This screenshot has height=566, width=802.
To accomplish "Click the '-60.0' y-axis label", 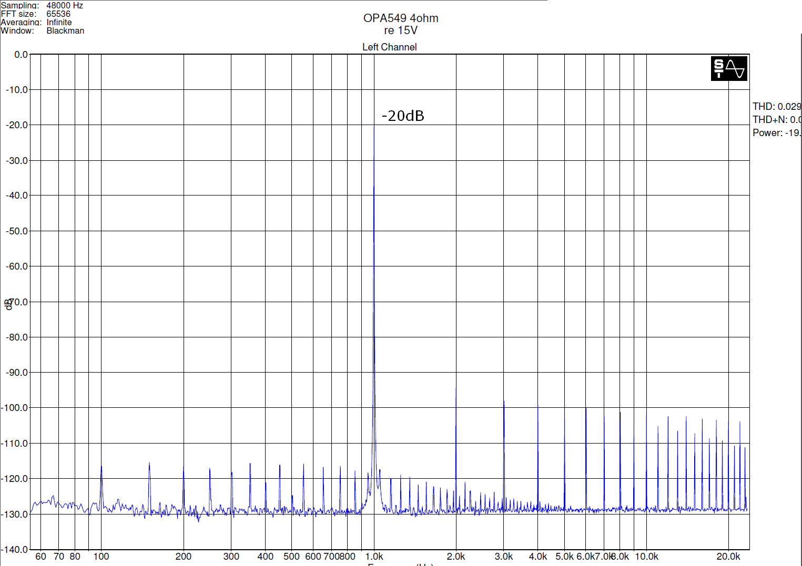I will point(17,266).
